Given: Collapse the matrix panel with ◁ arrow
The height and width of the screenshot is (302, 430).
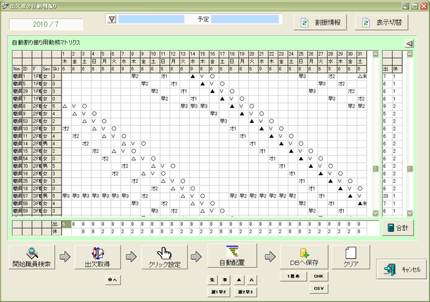Looking at the screenshot, I should pyautogui.click(x=409, y=43).
